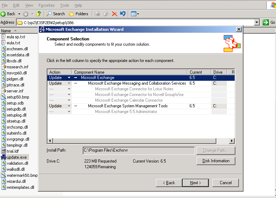Viewport: 276px width, 198px height.
Task: Go back with the wizard Back button
Action: 169,183
